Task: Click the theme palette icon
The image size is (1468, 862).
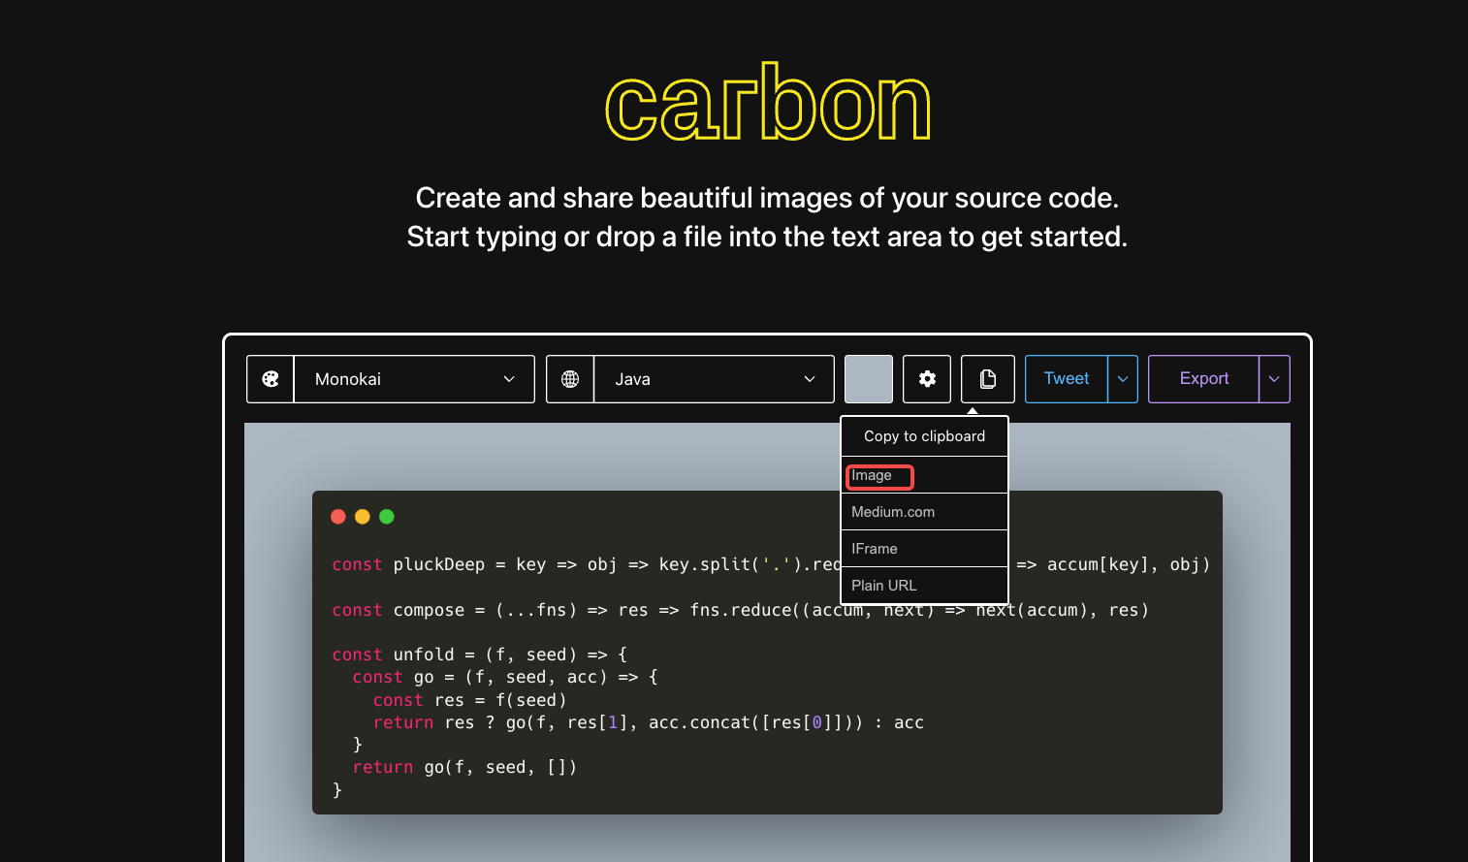Action: coord(271,379)
